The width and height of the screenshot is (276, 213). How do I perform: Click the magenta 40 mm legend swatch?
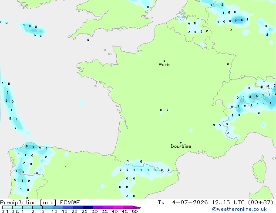(118, 207)
